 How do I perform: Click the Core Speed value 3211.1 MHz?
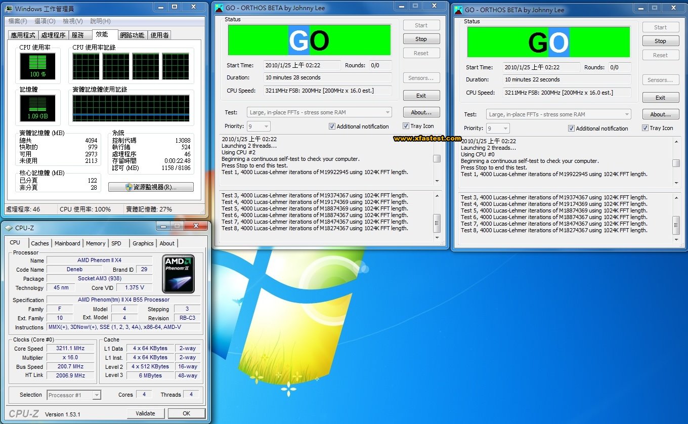pyautogui.click(x=70, y=349)
